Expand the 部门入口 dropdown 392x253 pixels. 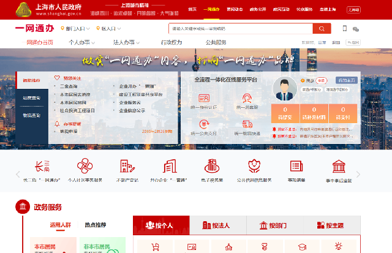[x=77, y=29]
